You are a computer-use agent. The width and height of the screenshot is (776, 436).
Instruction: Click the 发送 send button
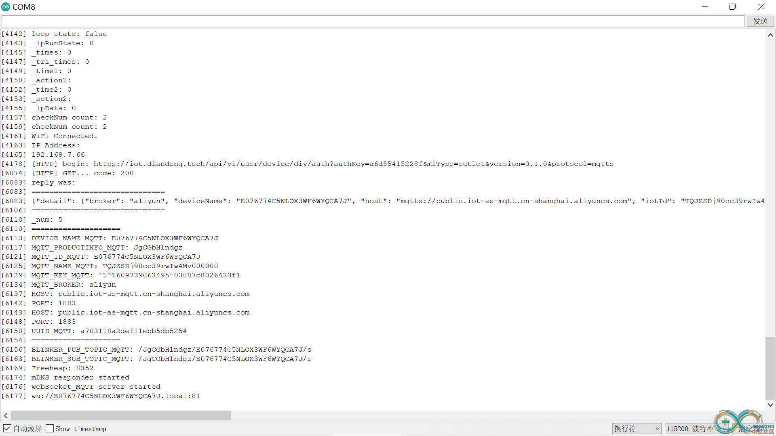760,21
